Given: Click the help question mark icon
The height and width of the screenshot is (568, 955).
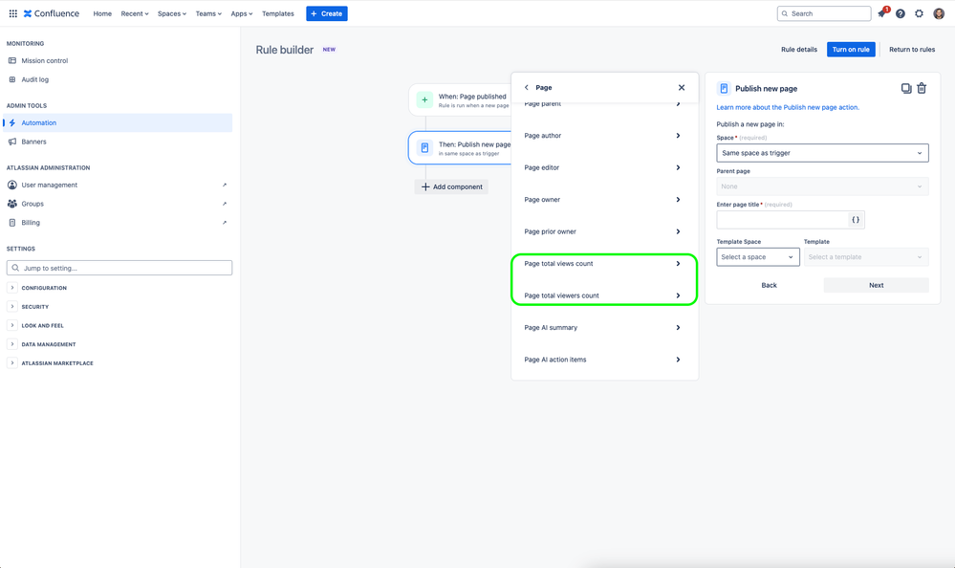Looking at the screenshot, I should click(x=901, y=13).
